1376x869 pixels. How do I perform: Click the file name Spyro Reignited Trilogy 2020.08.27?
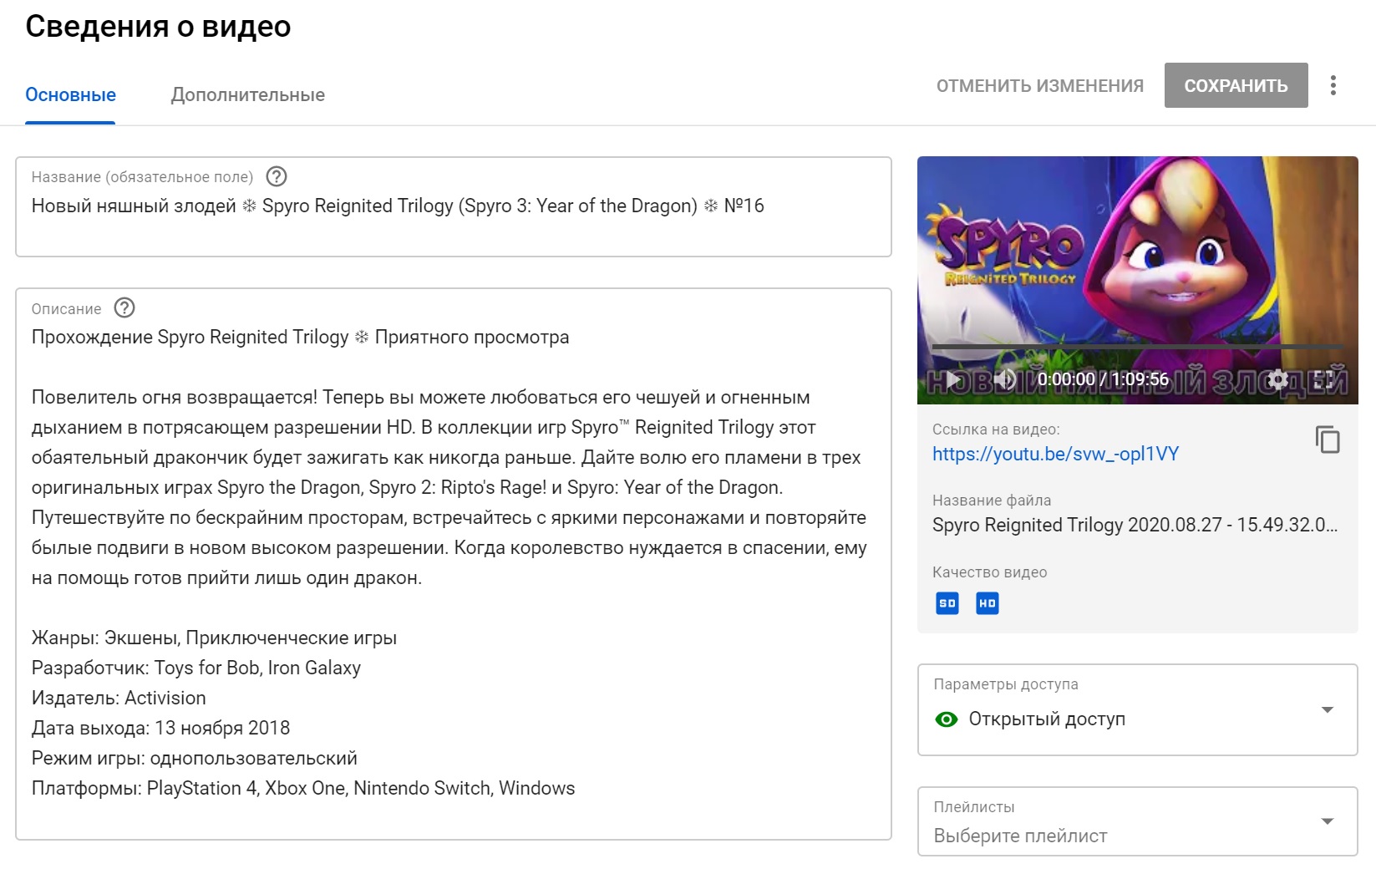pyautogui.click(x=1135, y=525)
